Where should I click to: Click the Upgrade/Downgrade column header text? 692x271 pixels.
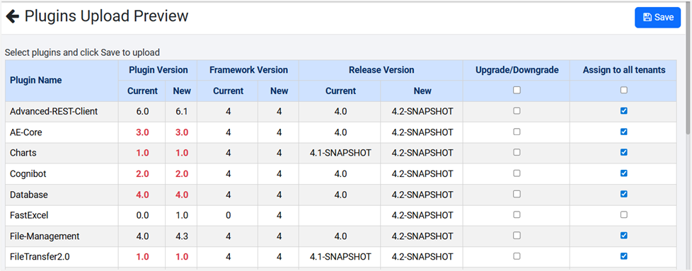coord(517,70)
